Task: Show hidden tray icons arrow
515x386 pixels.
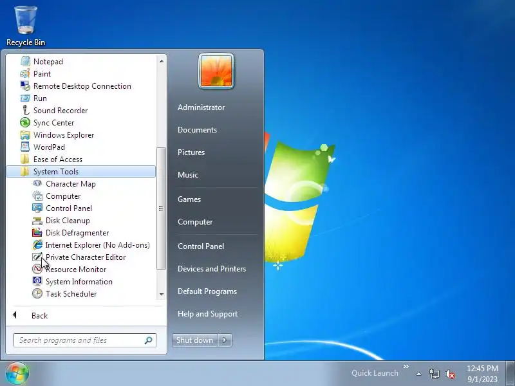Action: [x=419, y=374]
